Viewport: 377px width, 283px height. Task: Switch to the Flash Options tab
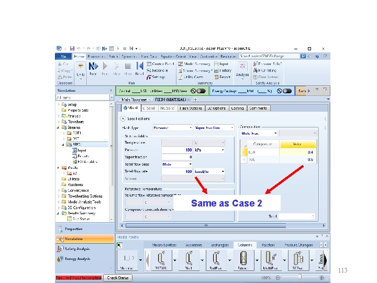pos(191,108)
